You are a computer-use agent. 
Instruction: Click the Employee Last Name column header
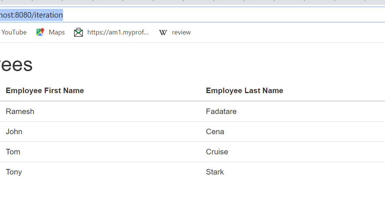[x=245, y=91]
